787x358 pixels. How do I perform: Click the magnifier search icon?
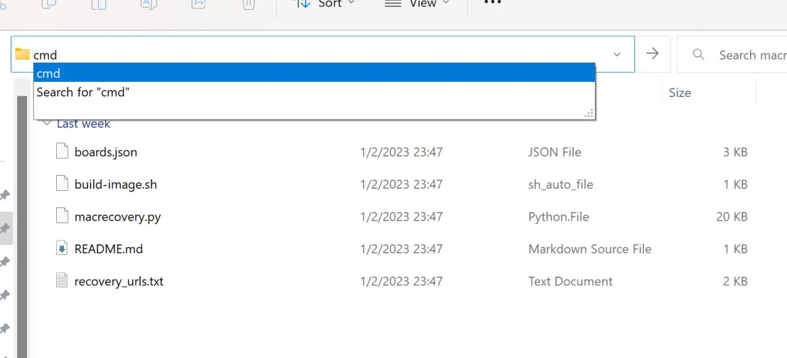[x=699, y=55]
